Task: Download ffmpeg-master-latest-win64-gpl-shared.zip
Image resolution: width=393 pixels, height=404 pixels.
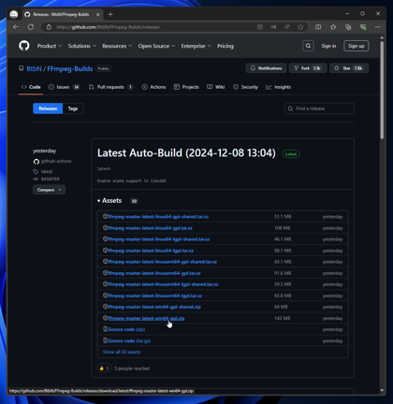Action: [x=154, y=307]
